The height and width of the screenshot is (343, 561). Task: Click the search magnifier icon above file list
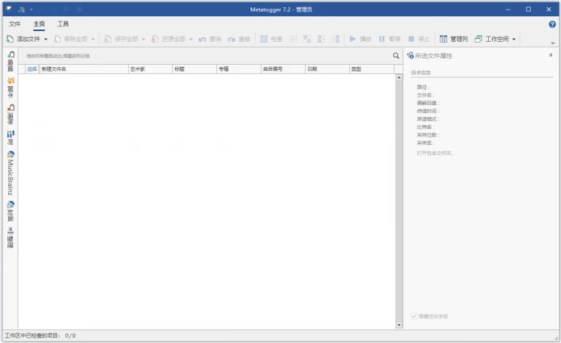point(396,56)
